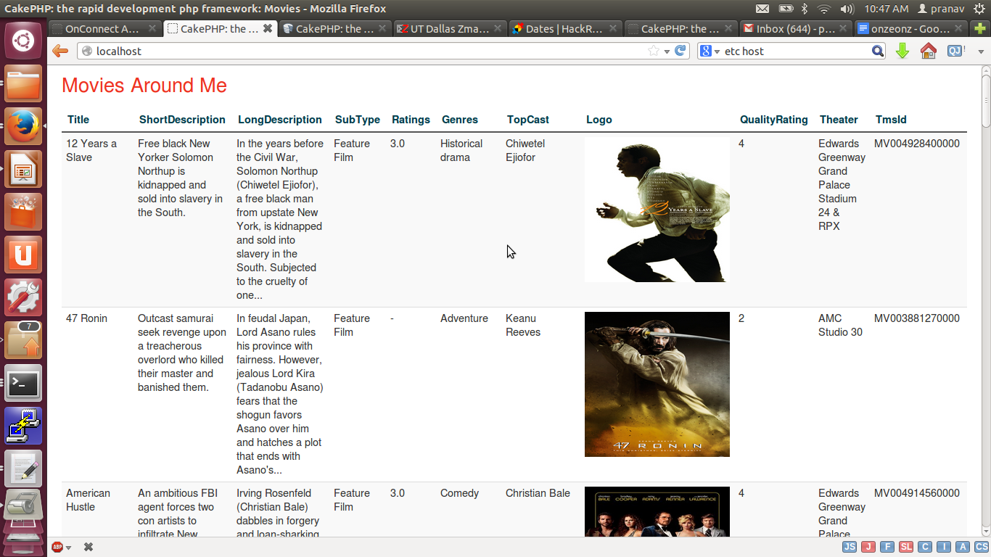
Task: Switch to the Inbox (644) Gmail tab
Action: click(x=796, y=29)
